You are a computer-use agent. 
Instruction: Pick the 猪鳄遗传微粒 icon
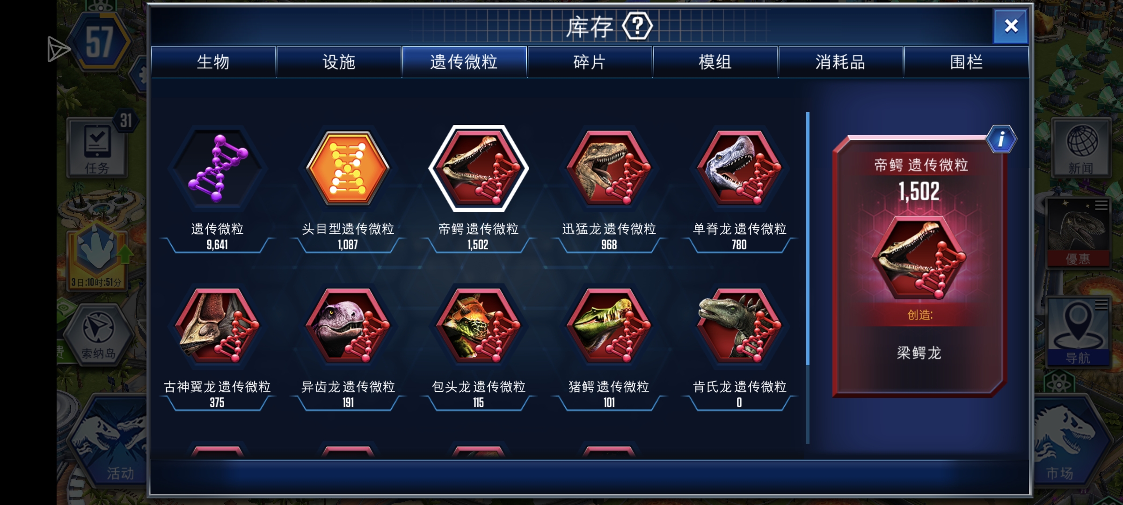point(609,326)
